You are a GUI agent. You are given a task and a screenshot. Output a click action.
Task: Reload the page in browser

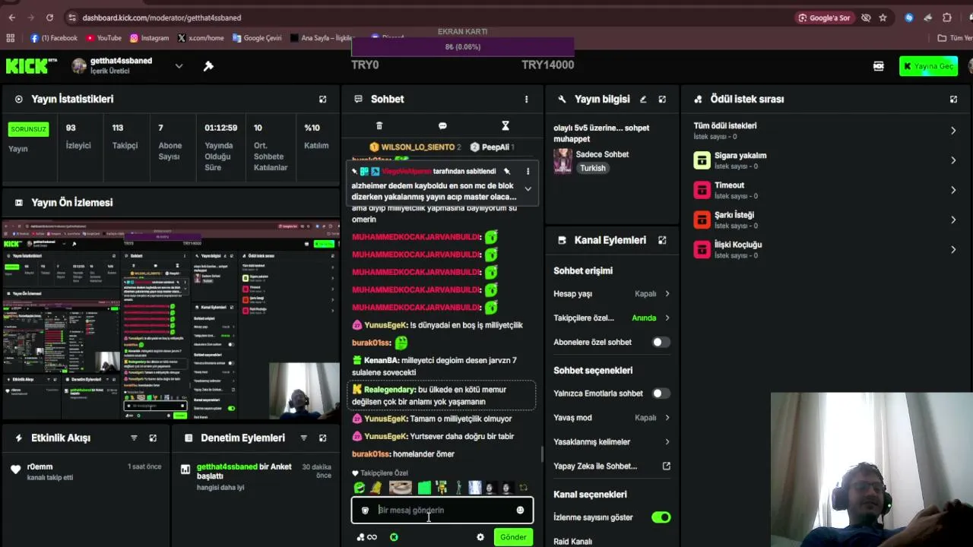click(50, 17)
